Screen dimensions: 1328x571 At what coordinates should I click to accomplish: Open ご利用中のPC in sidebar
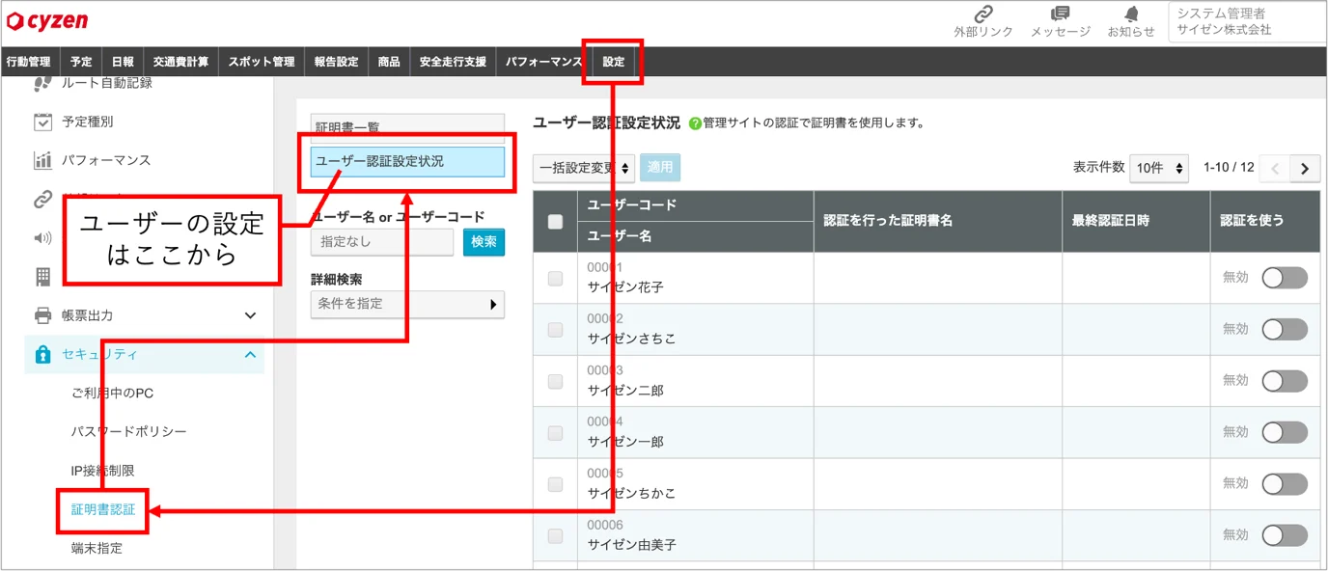(112, 393)
